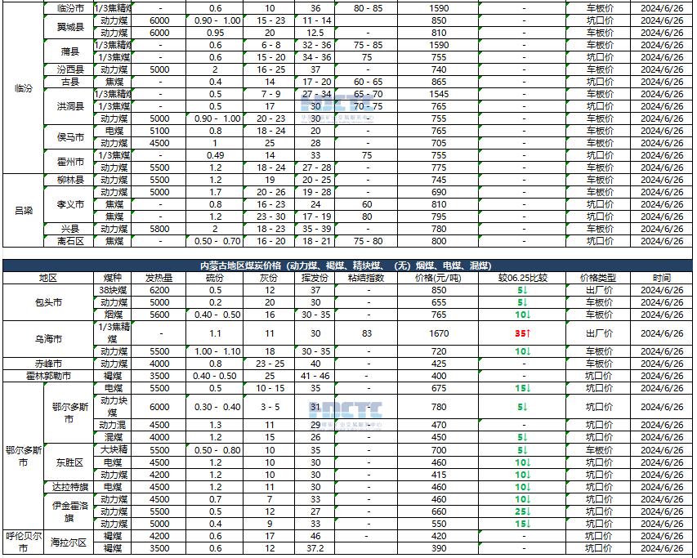
Task: Select the 离石区 cell
Action: click(x=69, y=241)
